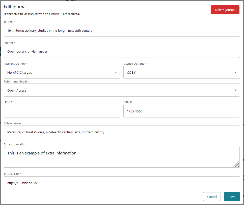Click the Imprint text field

(x=122, y=51)
